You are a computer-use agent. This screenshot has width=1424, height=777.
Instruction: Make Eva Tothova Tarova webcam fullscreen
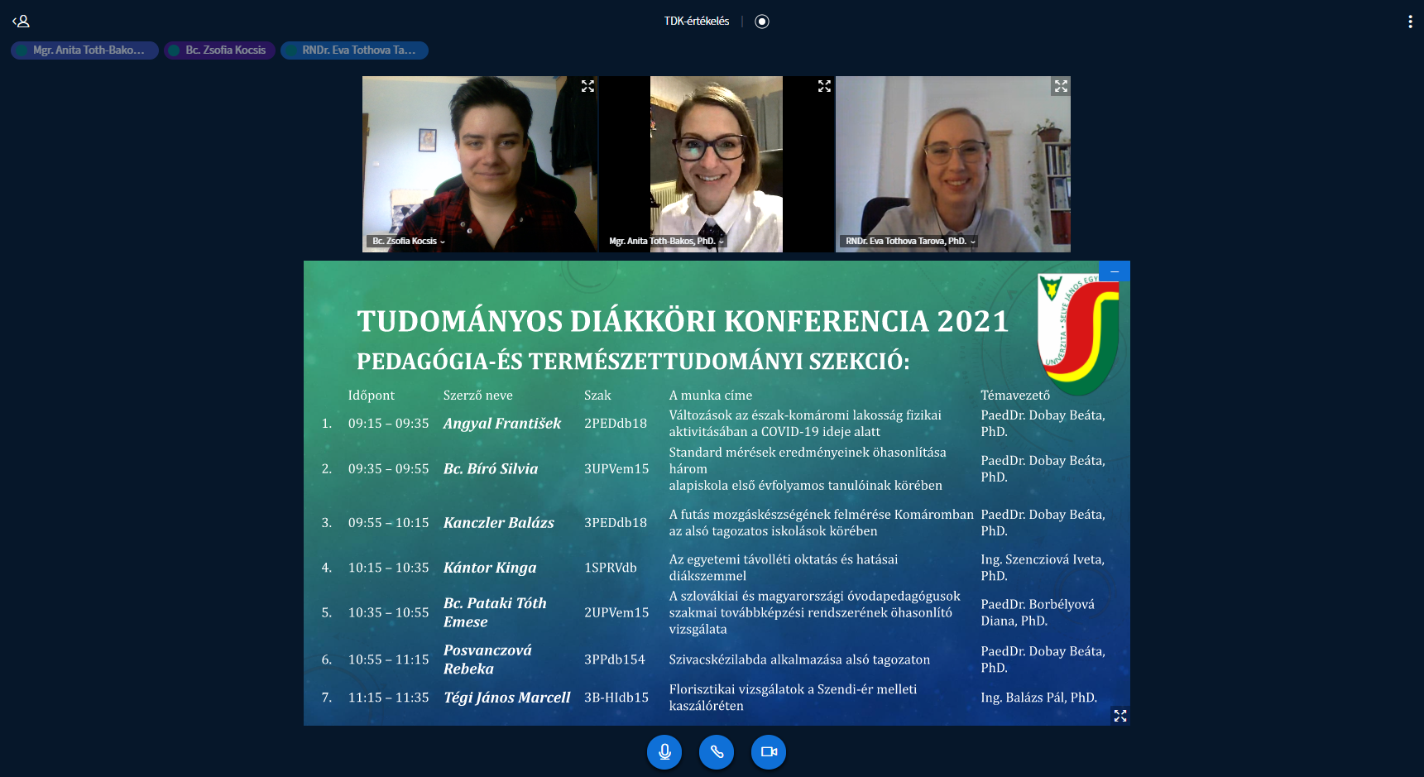coord(1061,86)
